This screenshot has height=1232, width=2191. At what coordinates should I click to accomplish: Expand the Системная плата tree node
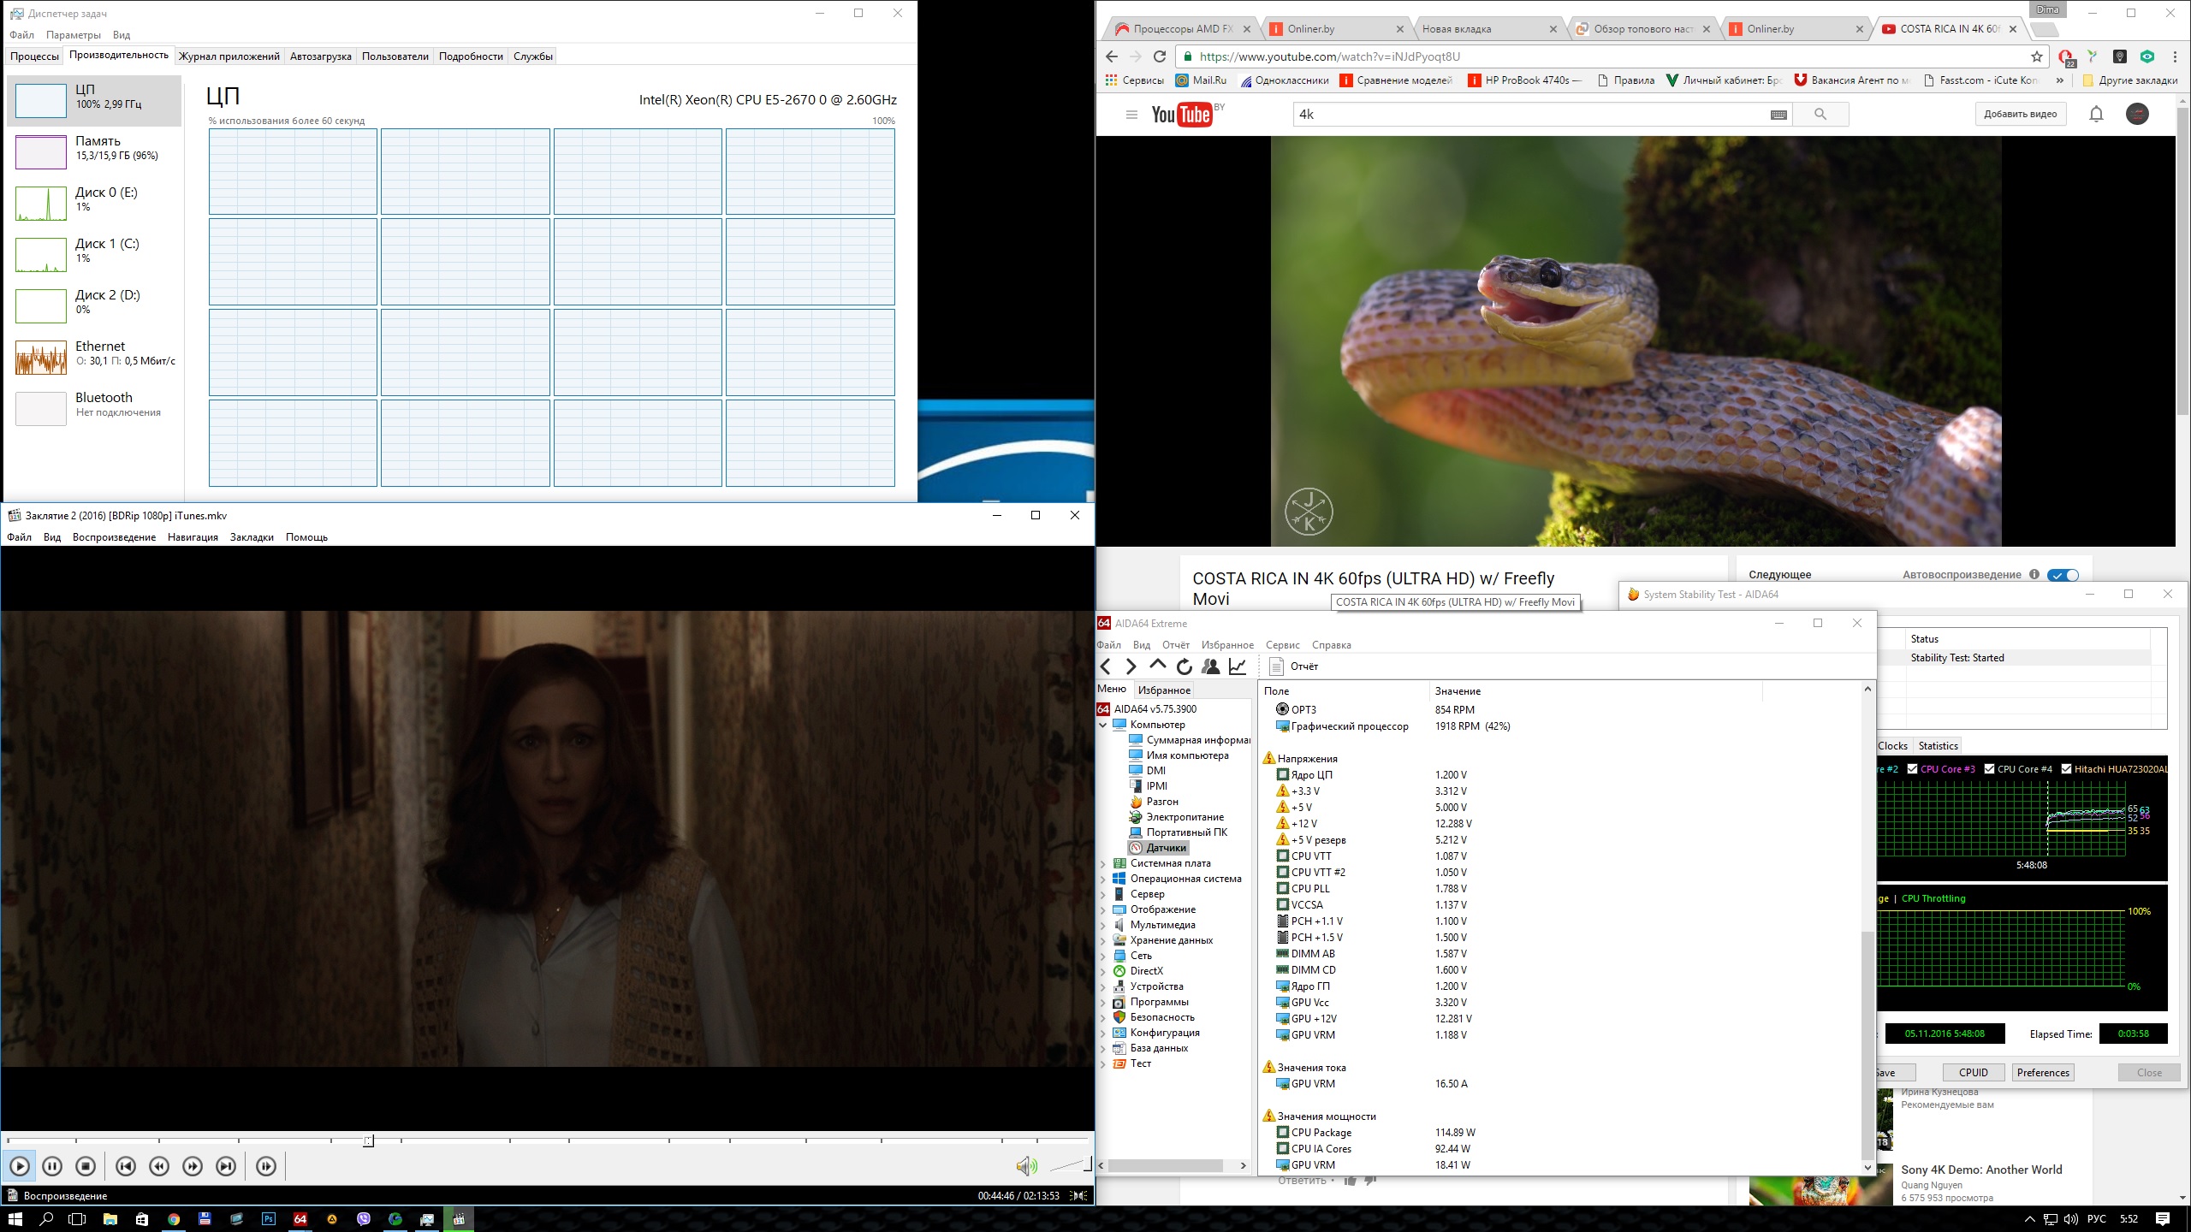(1103, 863)
